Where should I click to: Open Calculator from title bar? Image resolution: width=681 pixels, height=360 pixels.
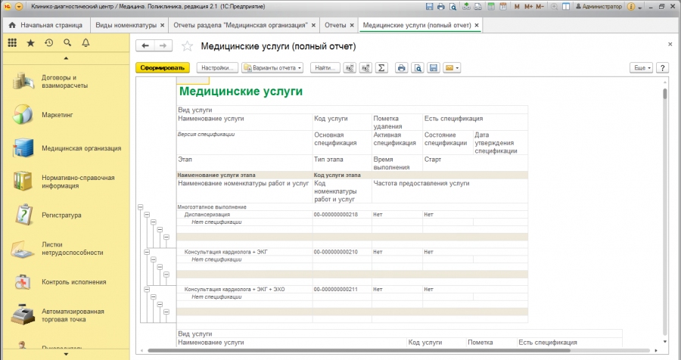point(491,7)
